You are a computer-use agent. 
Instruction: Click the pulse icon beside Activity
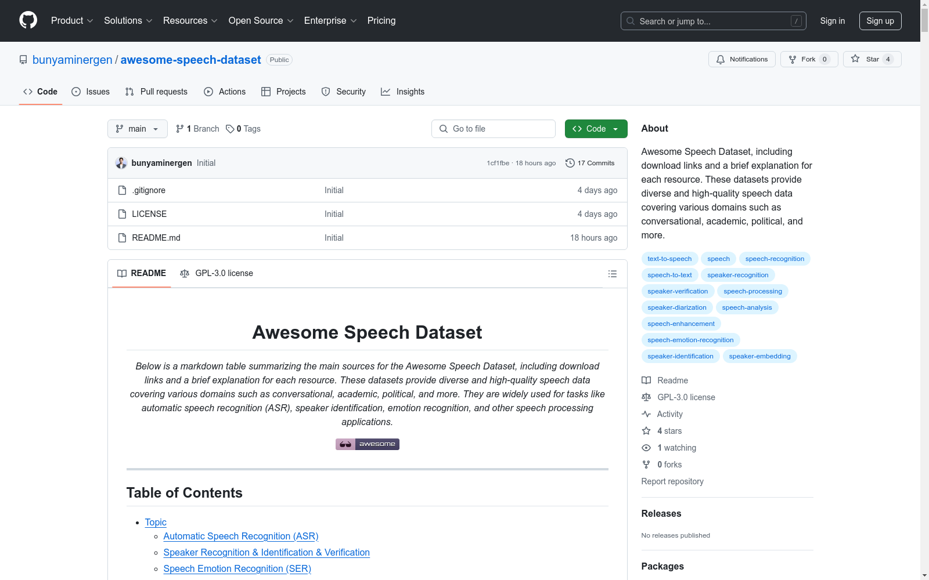646,414
